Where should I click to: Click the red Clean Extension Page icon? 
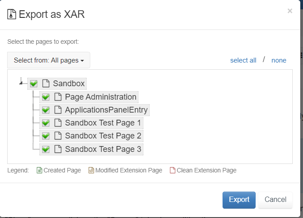click(173, 170)
